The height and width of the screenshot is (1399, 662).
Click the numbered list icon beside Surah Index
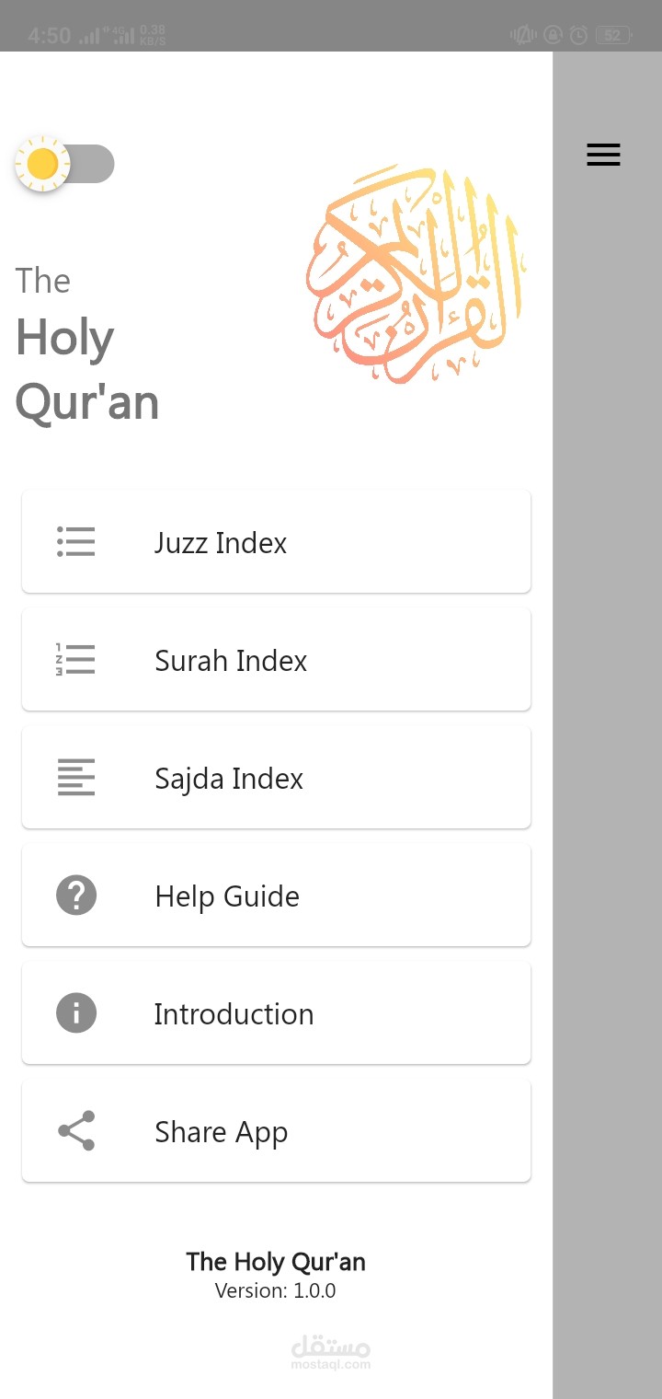[76, 659]
